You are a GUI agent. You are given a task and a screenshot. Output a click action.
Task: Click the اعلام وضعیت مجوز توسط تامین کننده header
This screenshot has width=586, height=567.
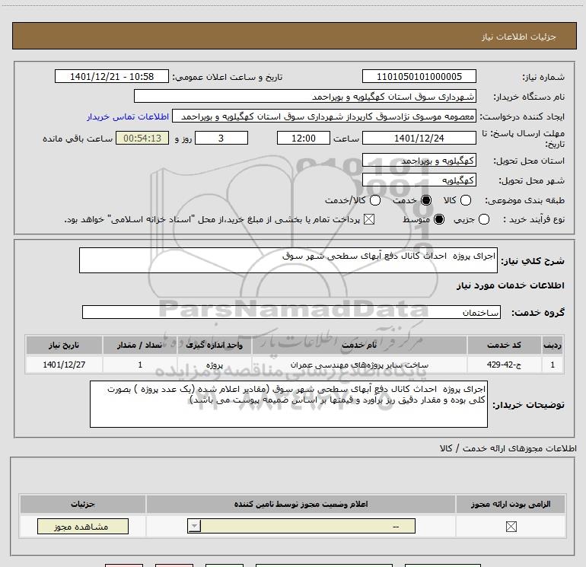tap(301, 504)
